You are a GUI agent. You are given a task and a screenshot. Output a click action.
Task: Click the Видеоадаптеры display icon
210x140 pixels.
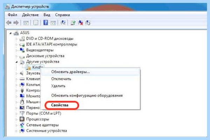pos(22,50)
